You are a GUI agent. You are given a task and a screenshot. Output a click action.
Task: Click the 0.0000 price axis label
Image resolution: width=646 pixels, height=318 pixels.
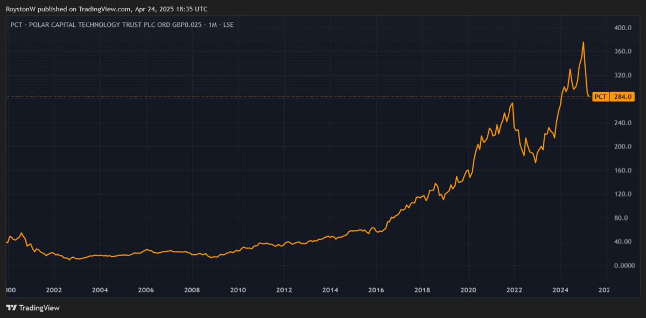pos(622,265)
